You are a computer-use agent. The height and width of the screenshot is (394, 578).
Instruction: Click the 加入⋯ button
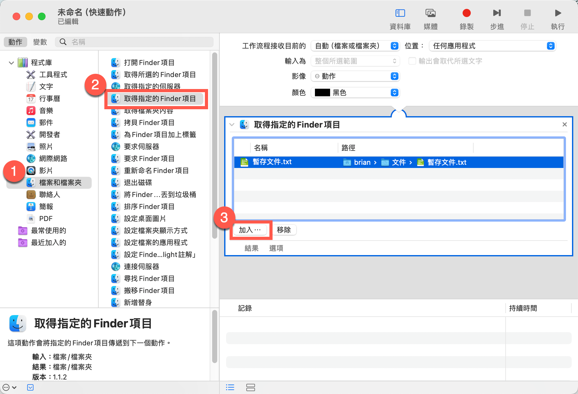pyautogui.click(x=250, y=230)
